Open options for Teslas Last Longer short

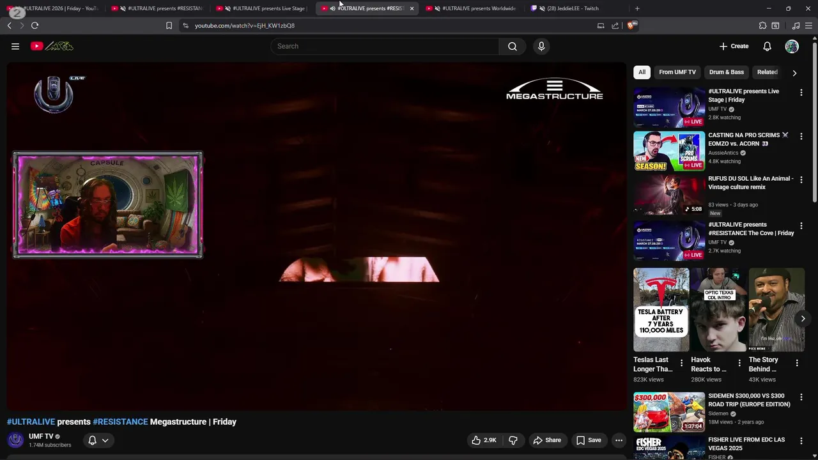681,363
